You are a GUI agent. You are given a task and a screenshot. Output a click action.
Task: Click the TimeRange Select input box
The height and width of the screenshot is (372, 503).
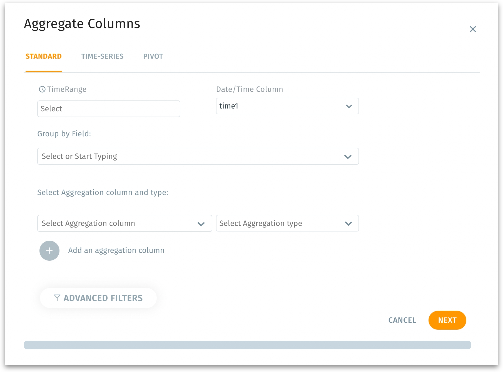coord(109,109)
